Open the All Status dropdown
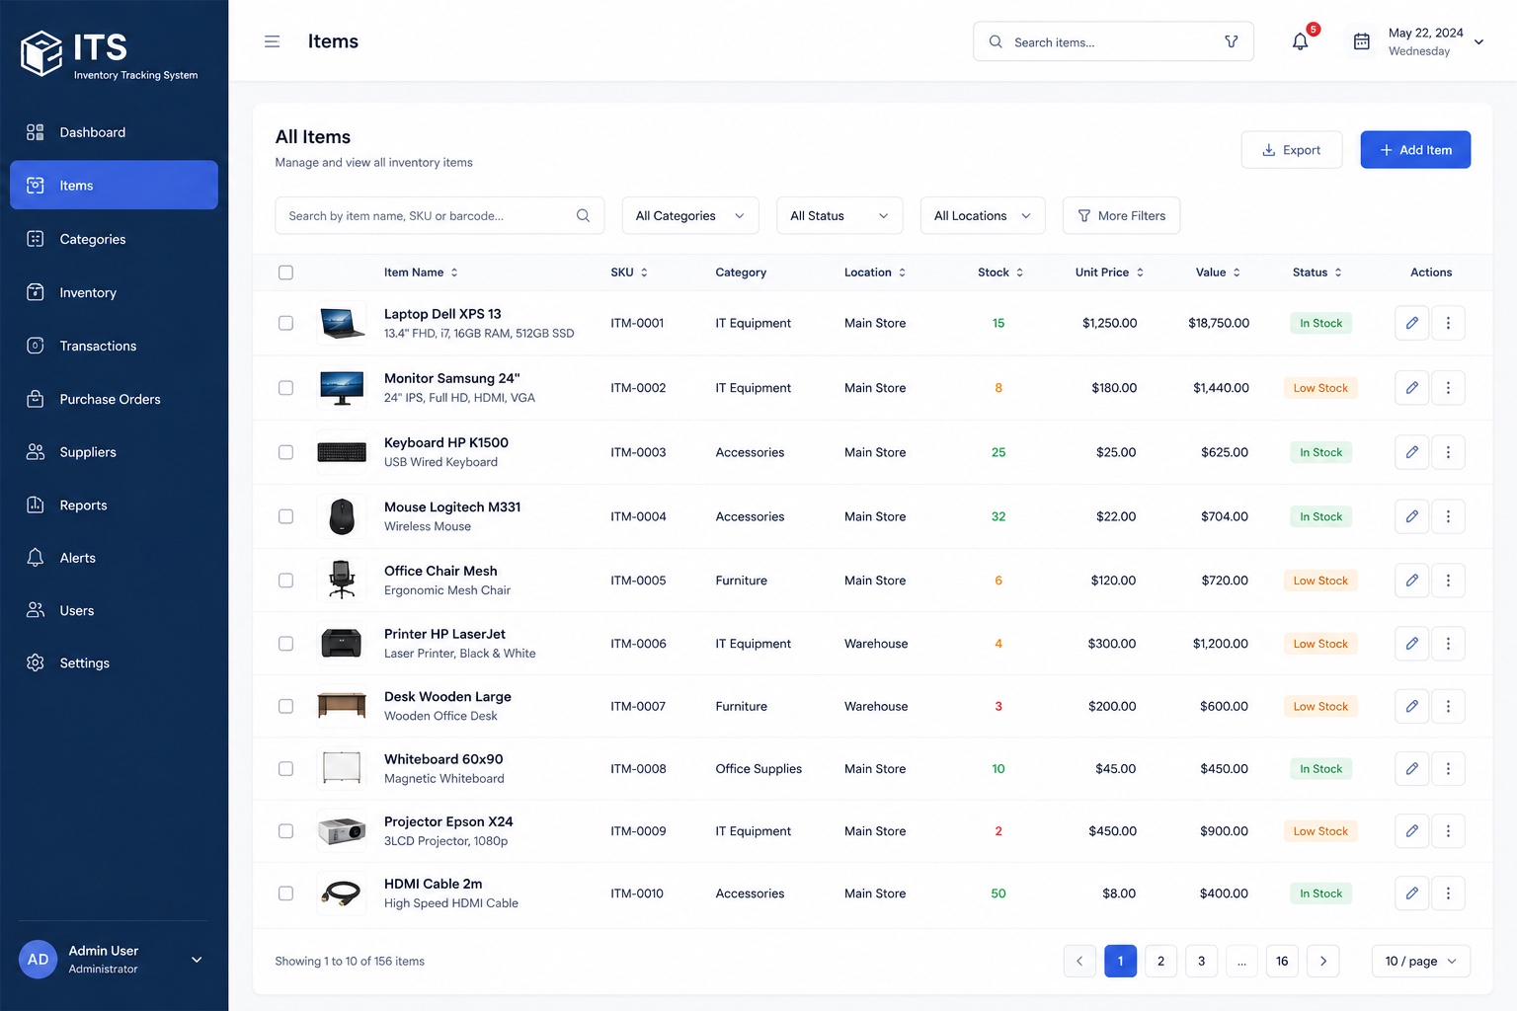 point(839,215)
